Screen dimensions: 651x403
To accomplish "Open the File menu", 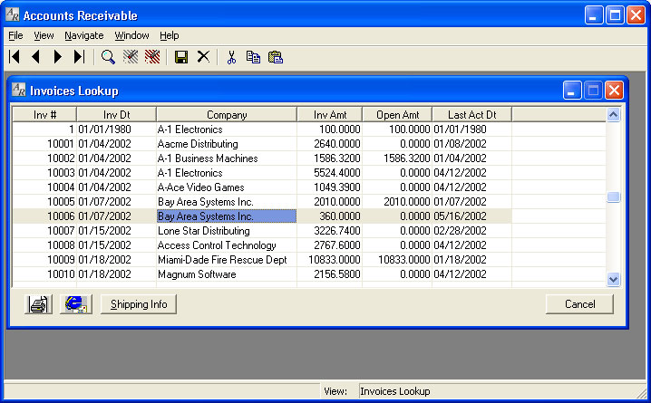I will click(15, 35).
